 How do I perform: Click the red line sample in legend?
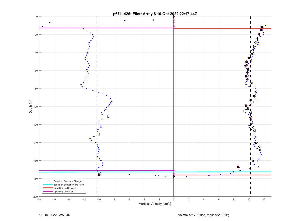pos(48,188)
